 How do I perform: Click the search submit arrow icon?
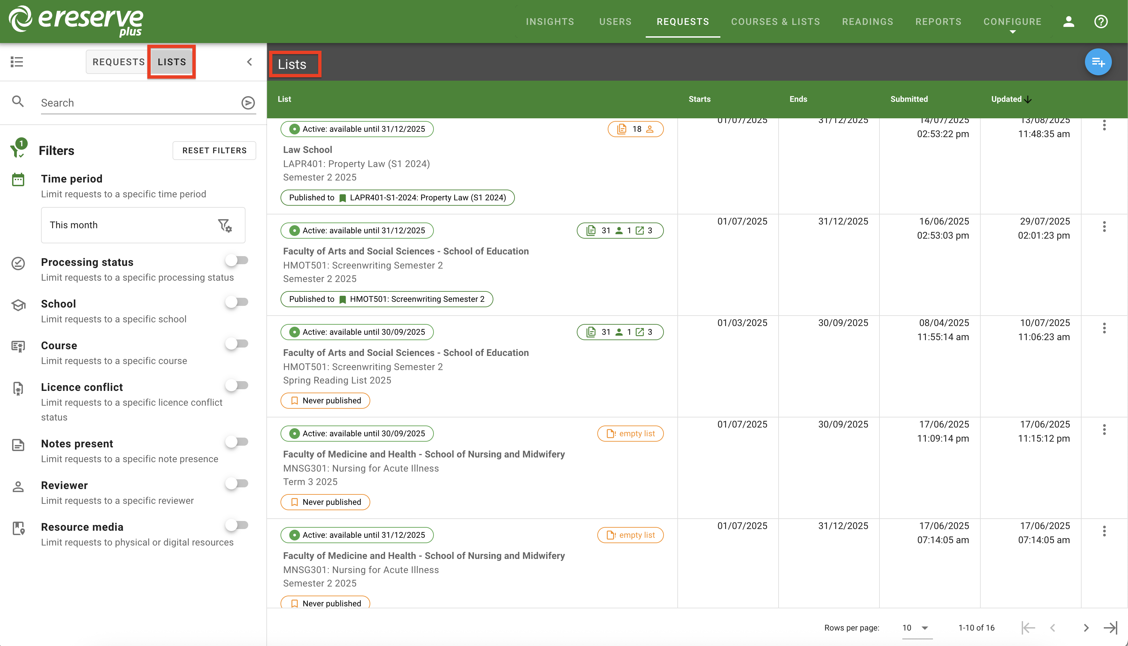point(248,103)
